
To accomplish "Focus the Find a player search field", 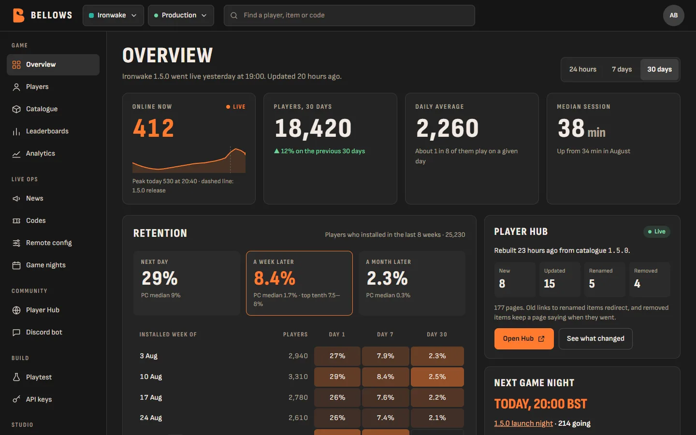I will tap(349, 15).
